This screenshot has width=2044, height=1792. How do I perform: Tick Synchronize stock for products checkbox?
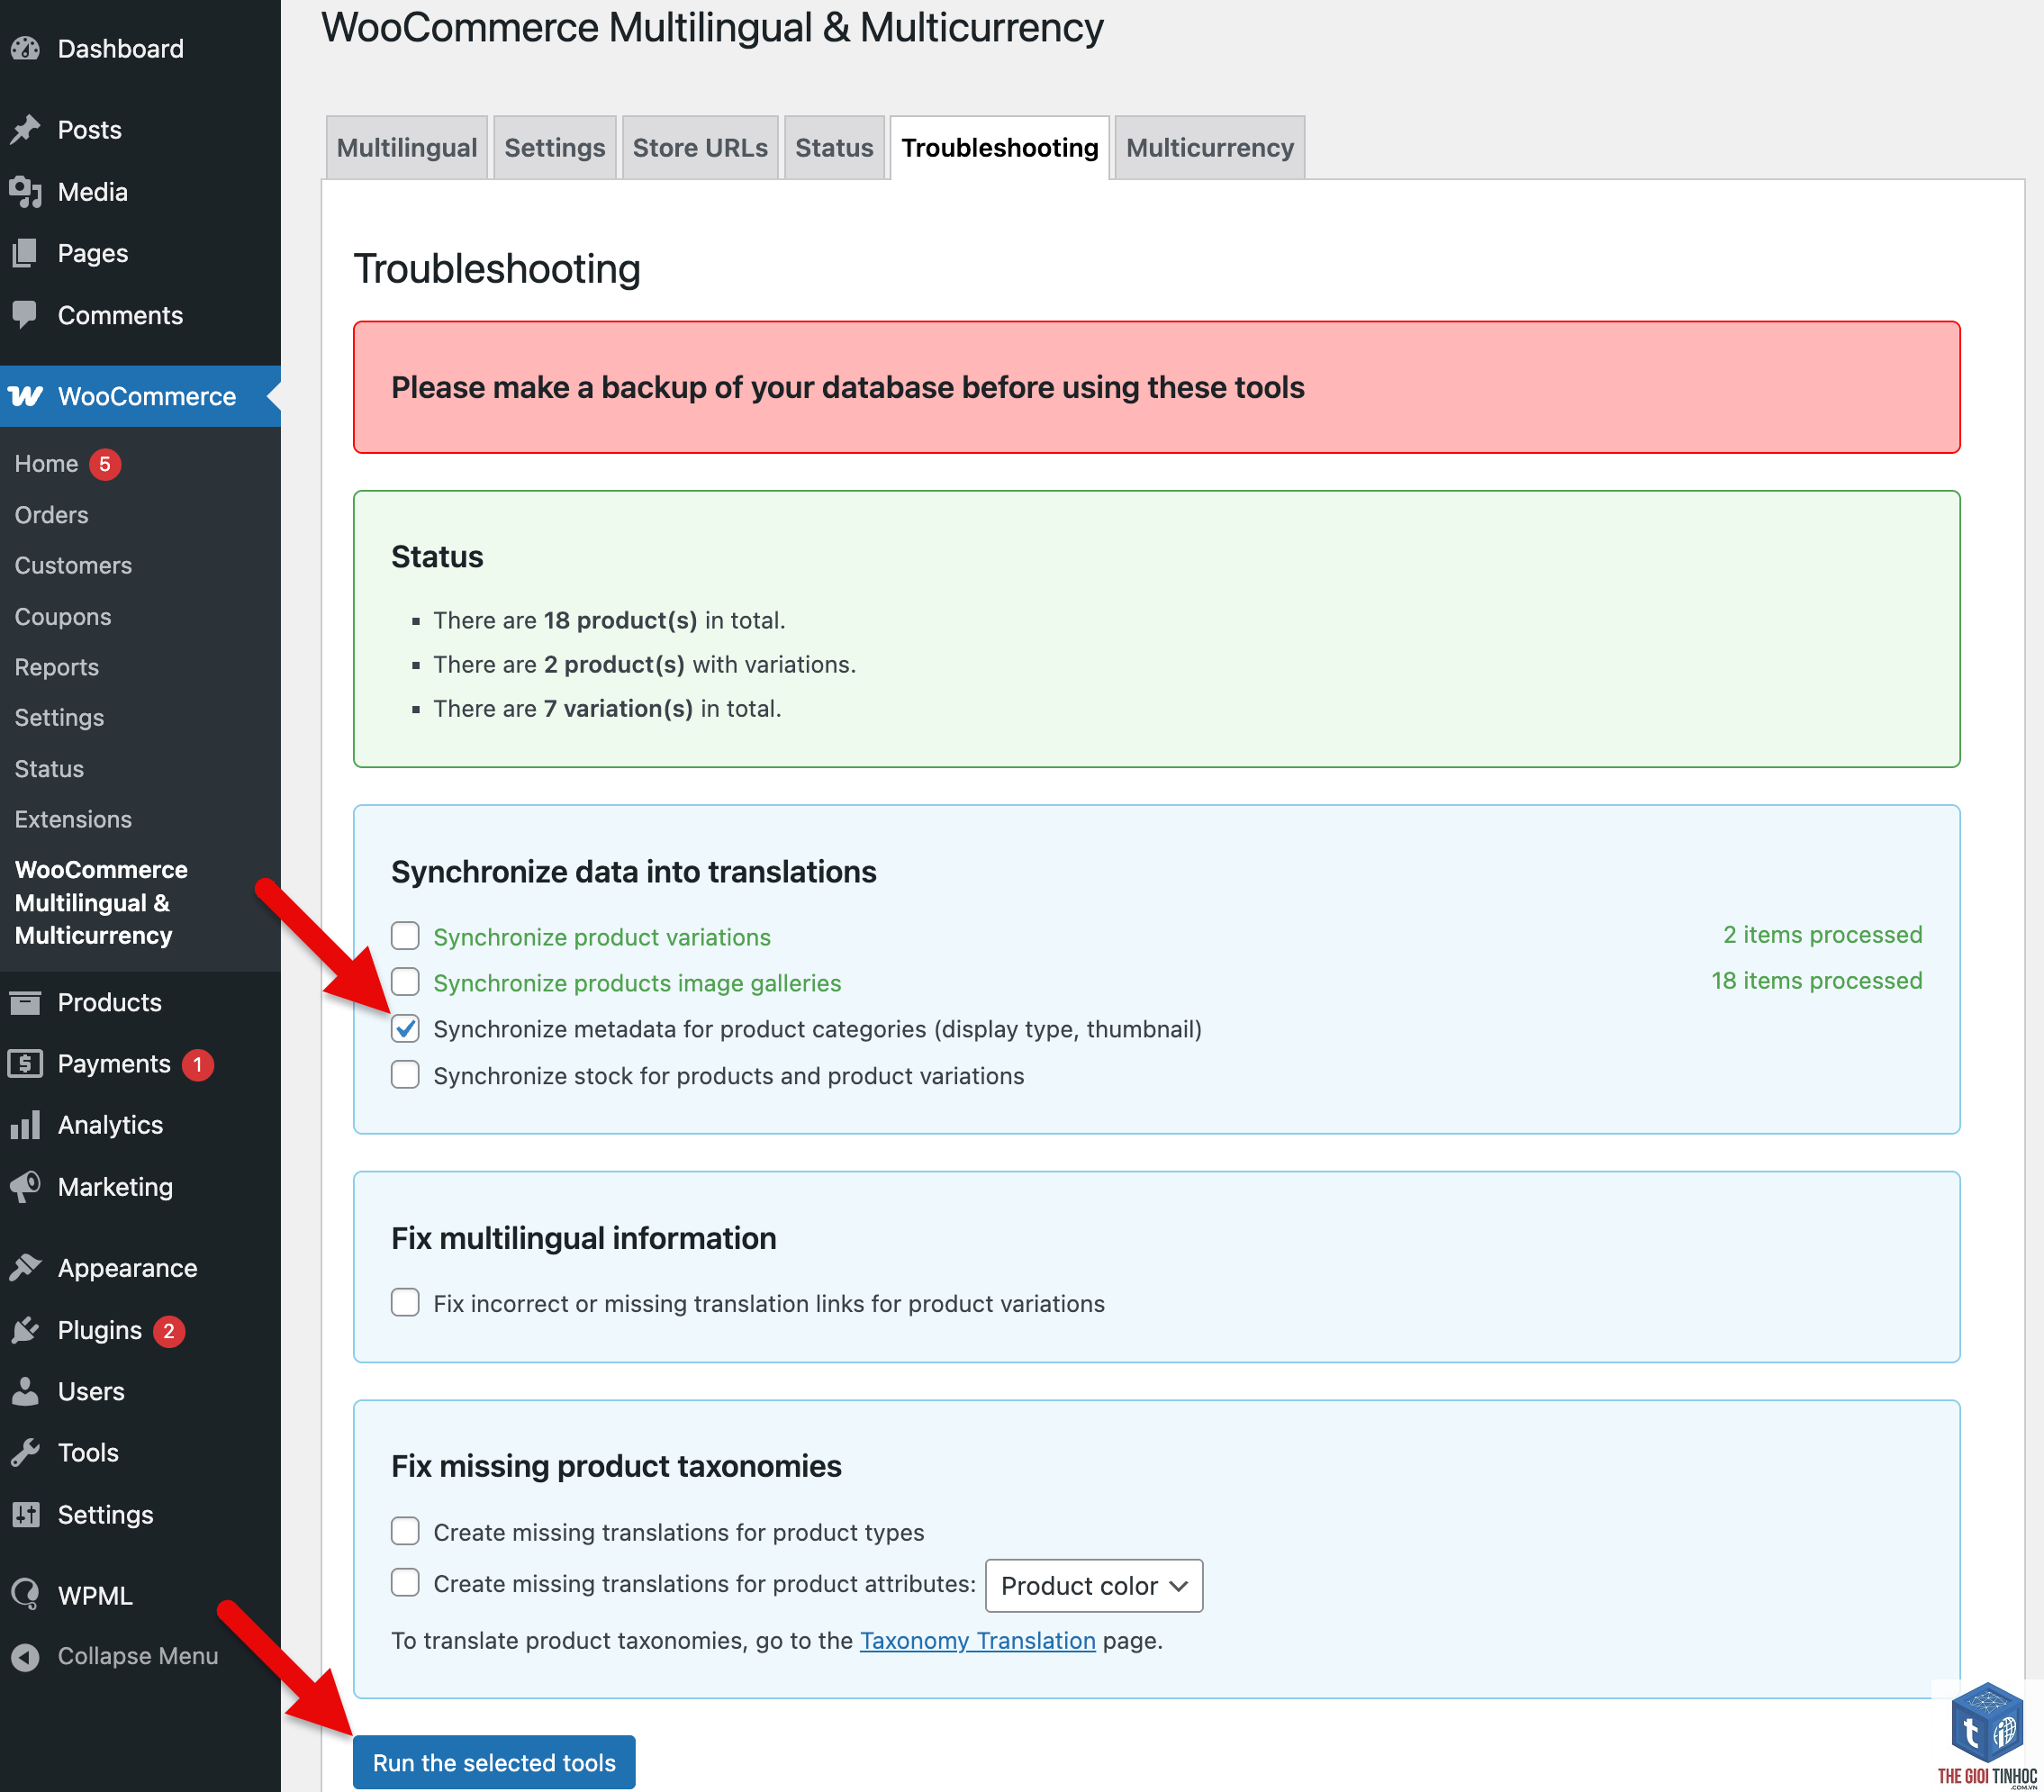(x=405, y=1074)
